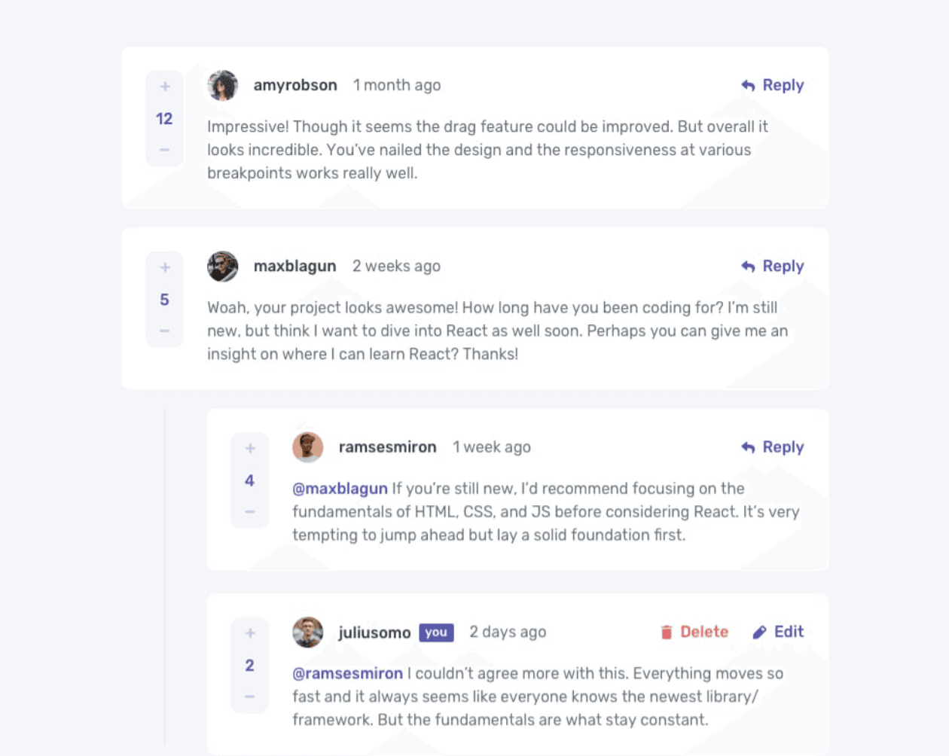Downvote maxblagun's comment with minus icon

click(165, 331)
